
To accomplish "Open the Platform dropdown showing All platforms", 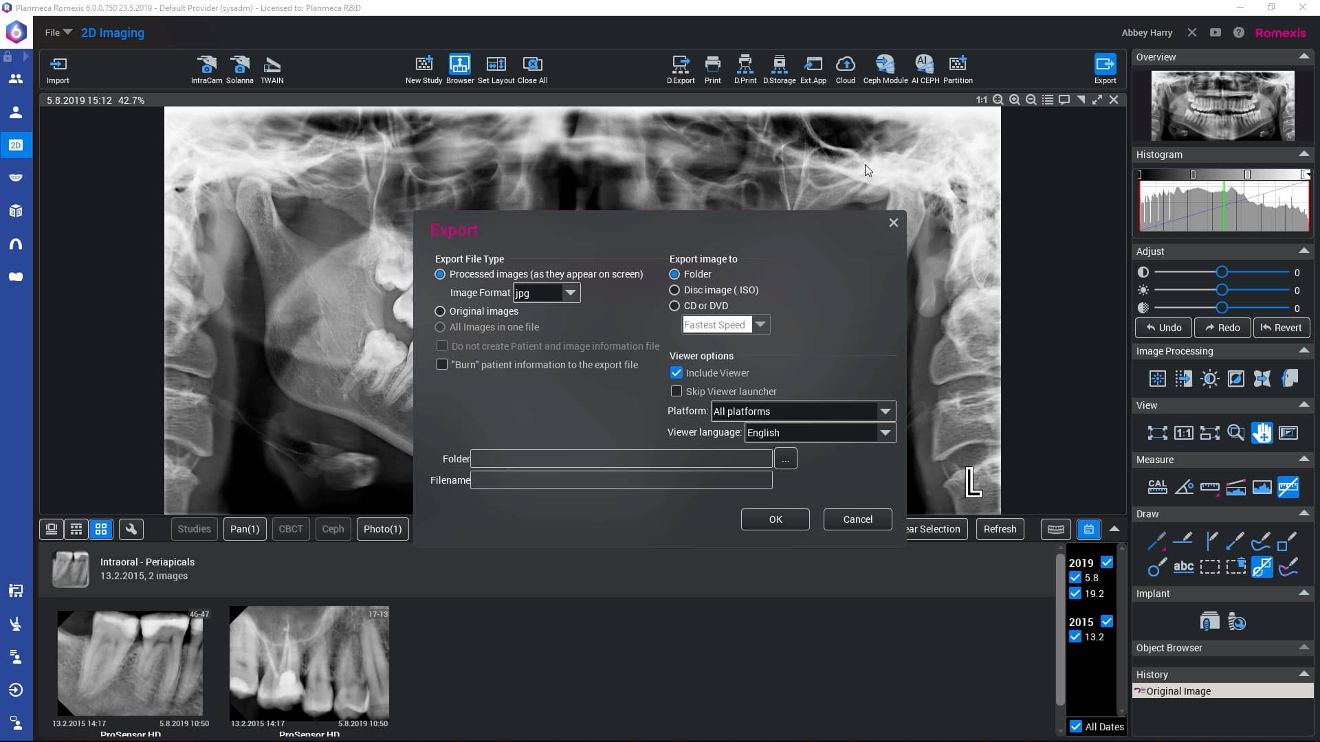I will click(885, 411).
